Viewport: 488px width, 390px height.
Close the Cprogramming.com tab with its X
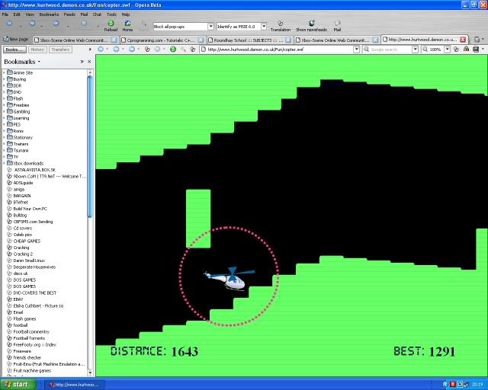pos(201,40)
